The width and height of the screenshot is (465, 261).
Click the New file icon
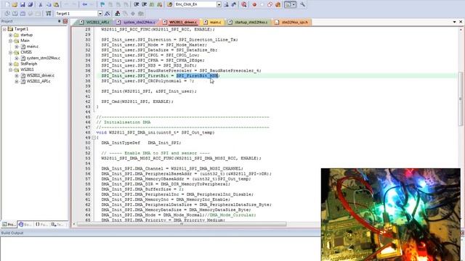[7, 4]
